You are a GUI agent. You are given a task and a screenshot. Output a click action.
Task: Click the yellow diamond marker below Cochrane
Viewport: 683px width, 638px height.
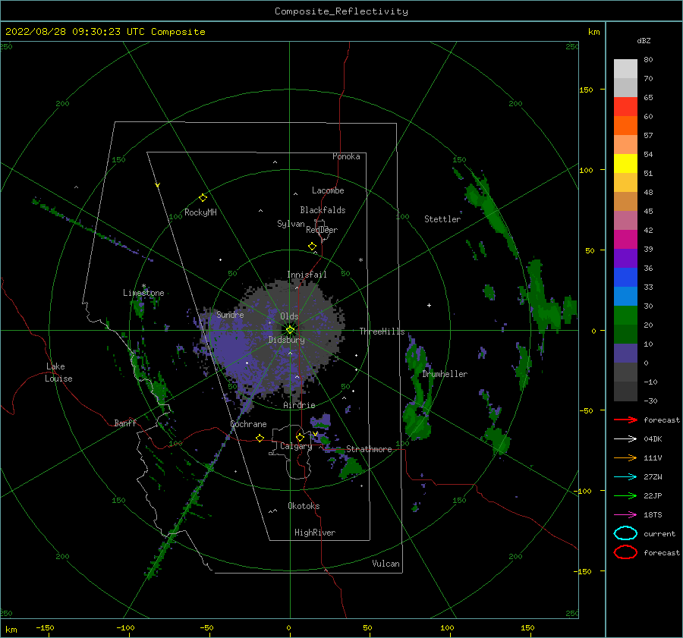pyautogui.click(x=260, y=438)
